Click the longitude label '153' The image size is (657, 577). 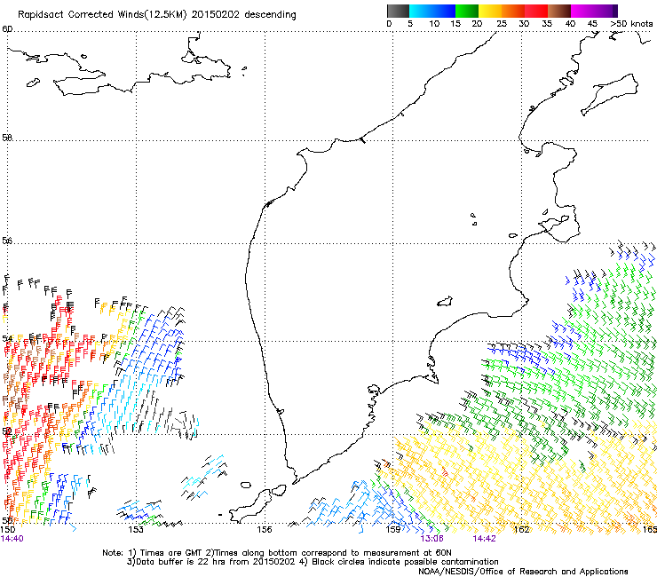coord(136,529)
